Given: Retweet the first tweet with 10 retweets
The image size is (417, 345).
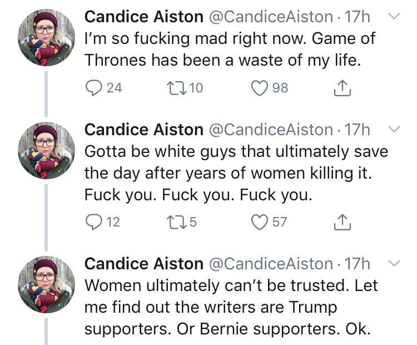Looking at the screenshot, I should pyautogui.click(x=176, y=88).
